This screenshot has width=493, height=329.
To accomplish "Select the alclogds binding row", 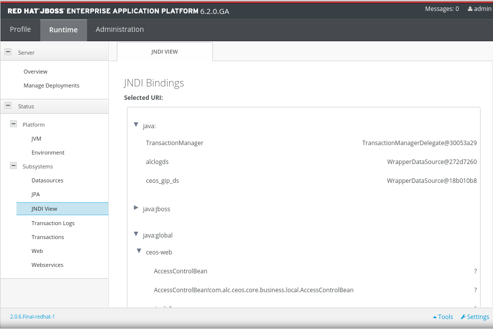I will [311, 162].
